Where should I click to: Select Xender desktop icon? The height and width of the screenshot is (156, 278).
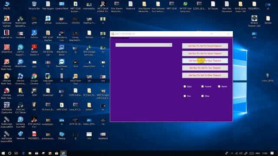pos(268,20)
